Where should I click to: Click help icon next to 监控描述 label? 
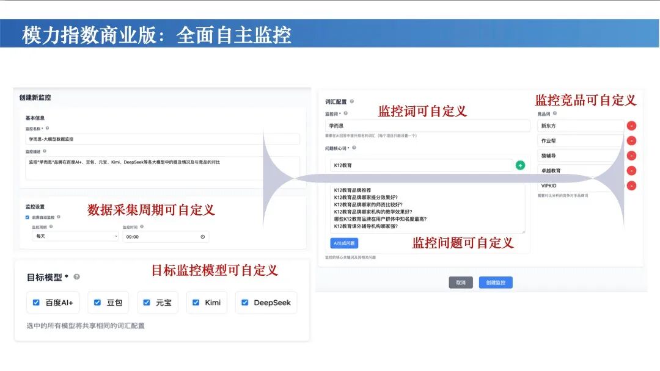[44, 151]
